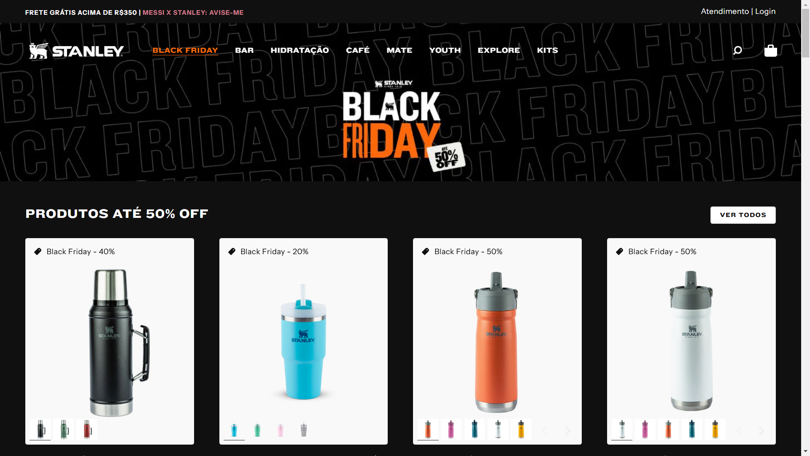This screenshot has width=810, height=456.
Task: Open the shopping bag cart icon
Action: tap(771, 51)
